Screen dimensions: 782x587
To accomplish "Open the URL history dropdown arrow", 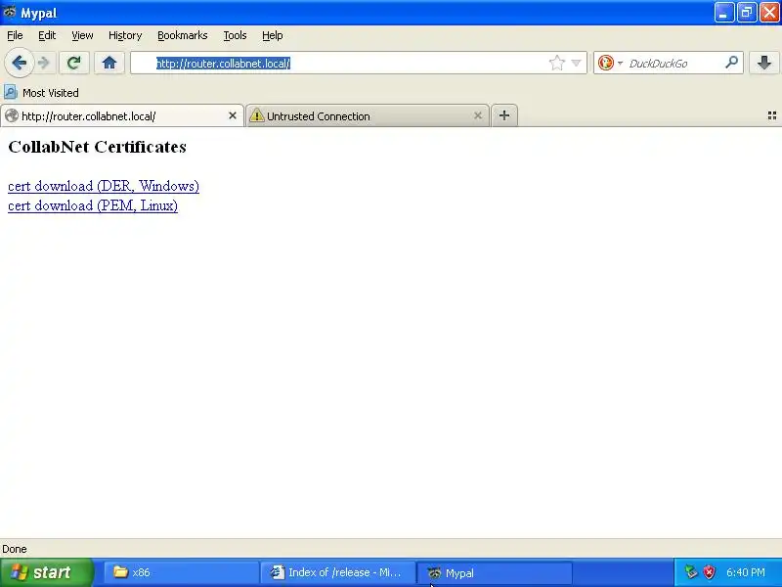I will [x=576, y=63].
